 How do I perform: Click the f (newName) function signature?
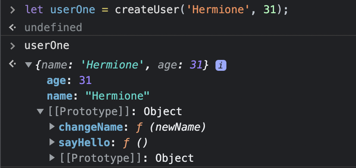(171, 128)
